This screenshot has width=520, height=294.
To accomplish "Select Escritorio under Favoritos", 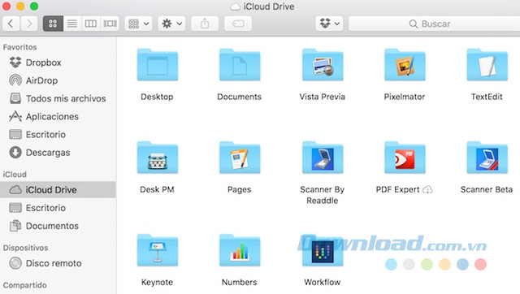I will (58, 134).
